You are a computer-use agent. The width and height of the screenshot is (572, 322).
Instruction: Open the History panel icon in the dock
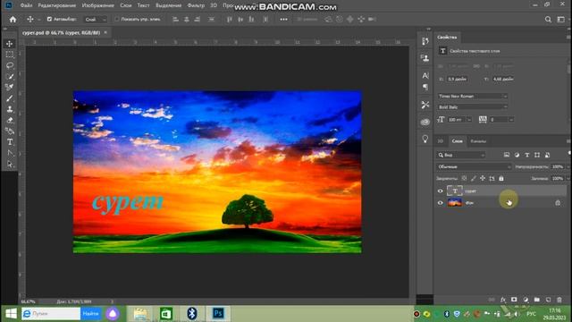425,41
